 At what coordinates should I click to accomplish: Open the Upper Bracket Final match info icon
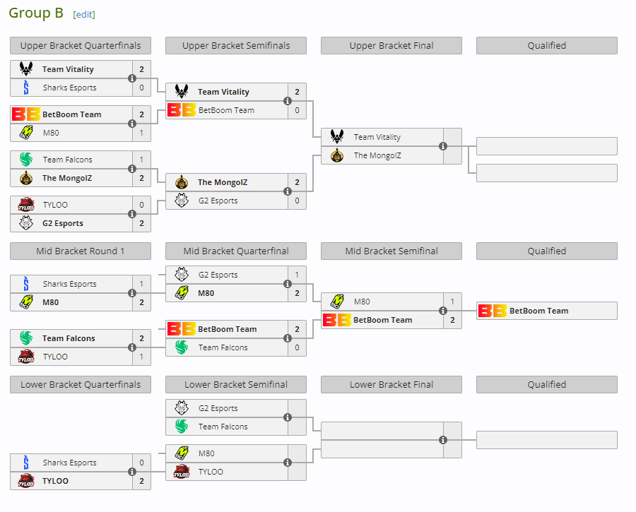tap(443, 146)
